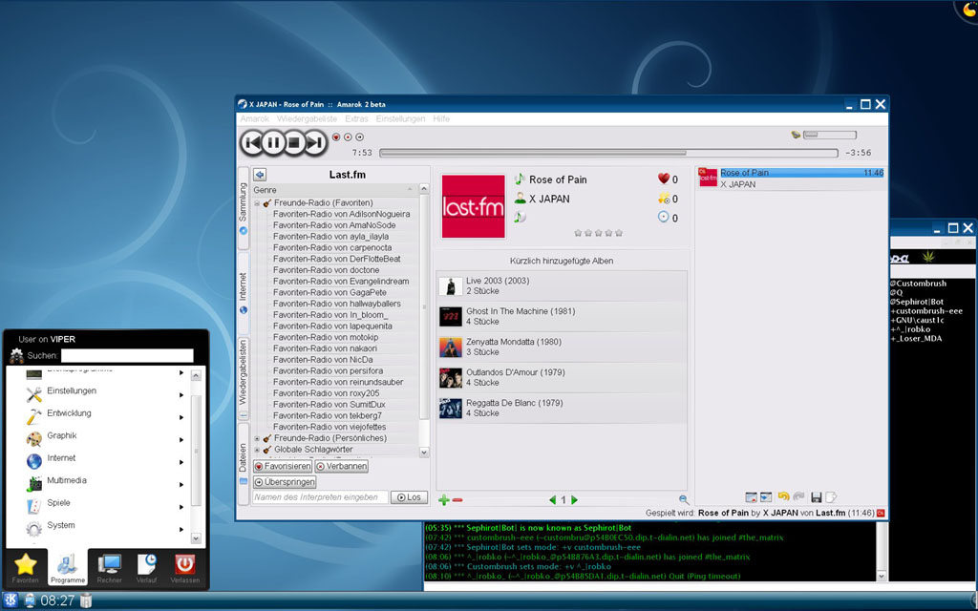Click the Suchen search field in launcher
The image size is (978, 611).
click(x=126, y=355)
